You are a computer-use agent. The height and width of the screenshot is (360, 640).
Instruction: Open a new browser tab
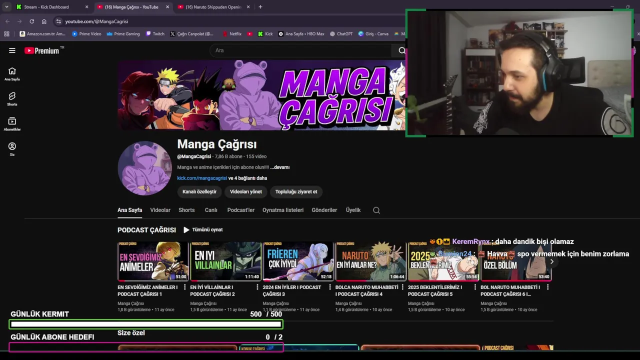tap(260, 7)
